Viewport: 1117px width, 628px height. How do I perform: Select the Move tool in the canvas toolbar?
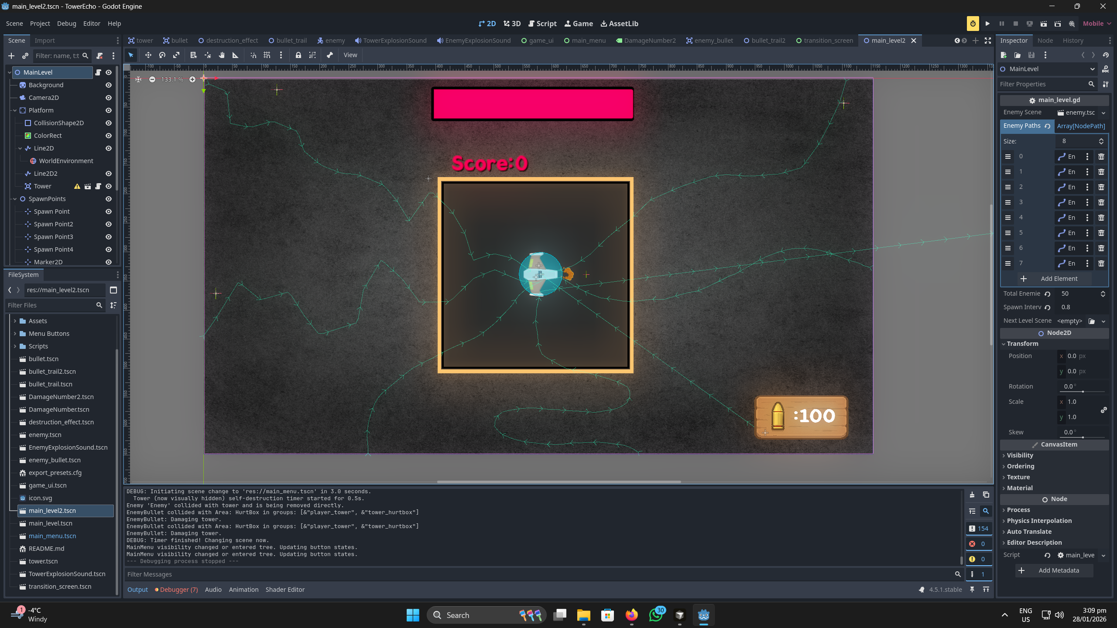coord(148,55)
